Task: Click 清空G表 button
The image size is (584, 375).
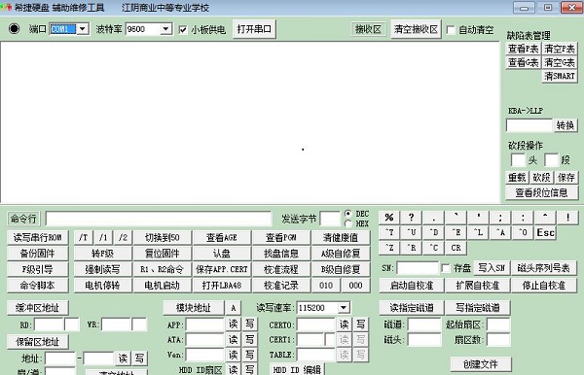Action: click(560, 62)
